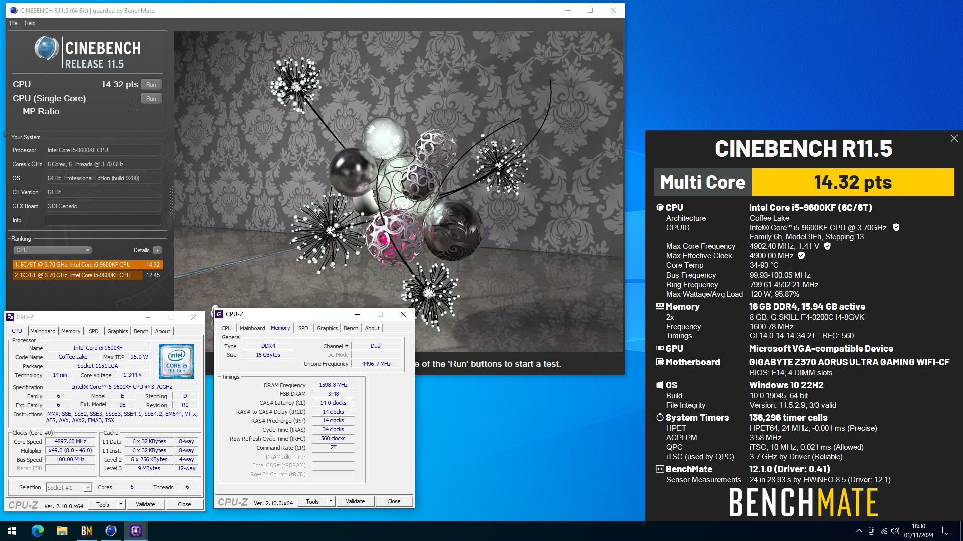Screen dimensions: 963x541
Task: Open About tab in right CPU-Z window
Action: (372, 328)
